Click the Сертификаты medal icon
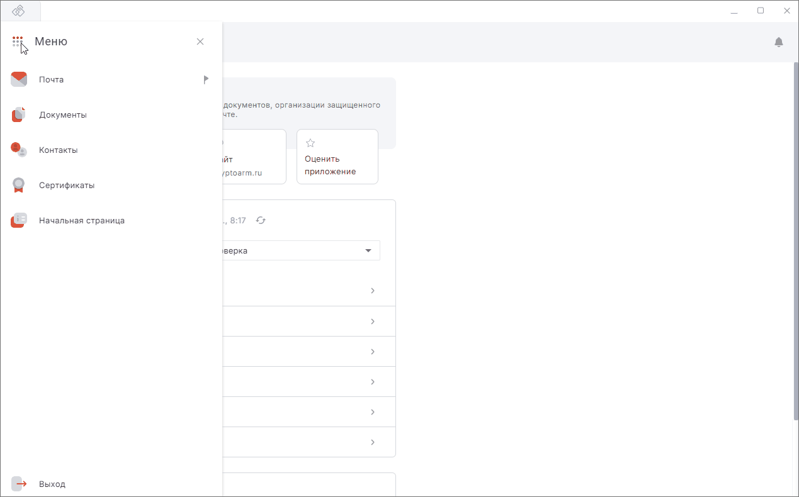 tap(19, 185)
